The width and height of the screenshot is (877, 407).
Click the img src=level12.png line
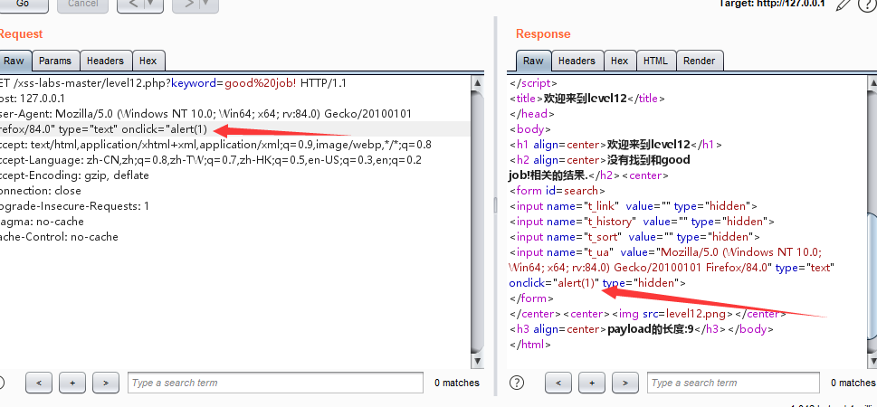pos(647,314)
